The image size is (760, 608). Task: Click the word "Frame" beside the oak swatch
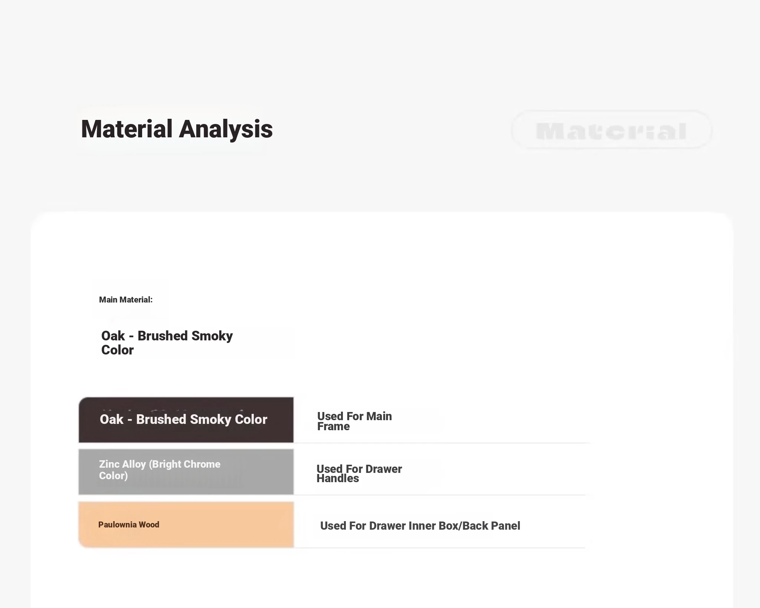(x=333, y=426)
